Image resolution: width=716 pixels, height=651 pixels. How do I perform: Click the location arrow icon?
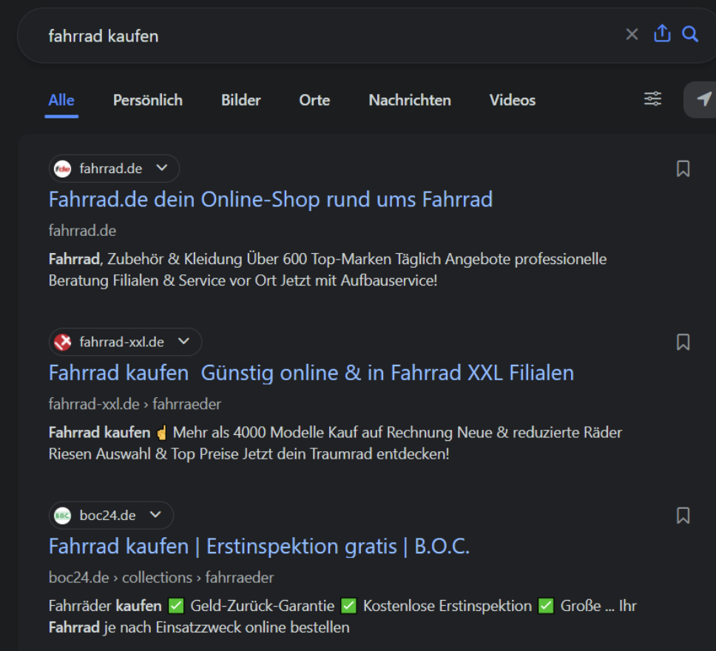coord(703,100)
